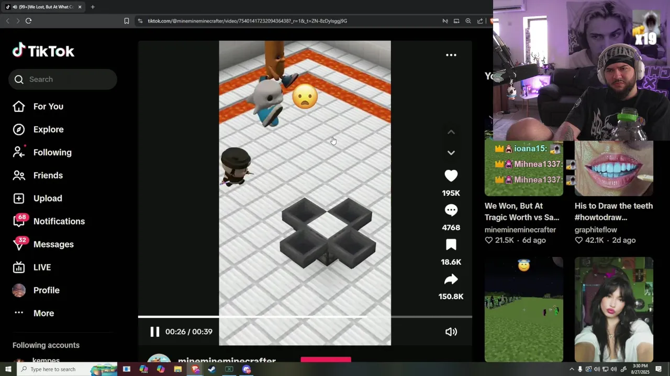Open Excel from the taskbar
The image size is (670, 376).
(x=229, y=369)
